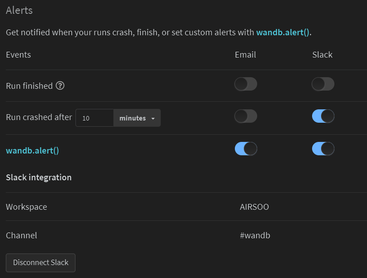The height and width of the screenshot is (278, 367).
Task: Click the crash timeout field showing 10
Action: (94, 118)
